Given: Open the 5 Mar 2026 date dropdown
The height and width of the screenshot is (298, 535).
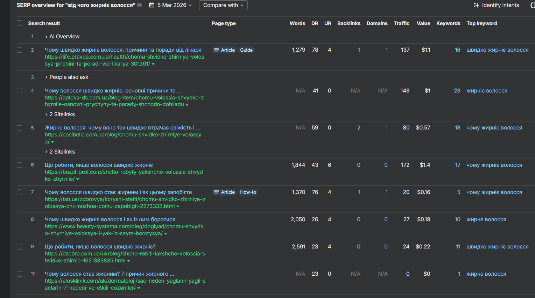Looking at the screenshot, I should [171, 5].
